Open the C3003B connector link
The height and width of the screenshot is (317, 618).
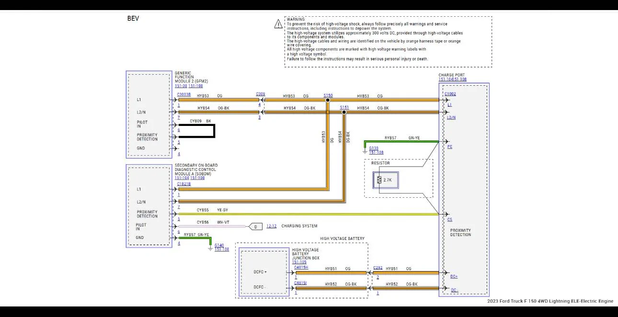coord(183,95)
